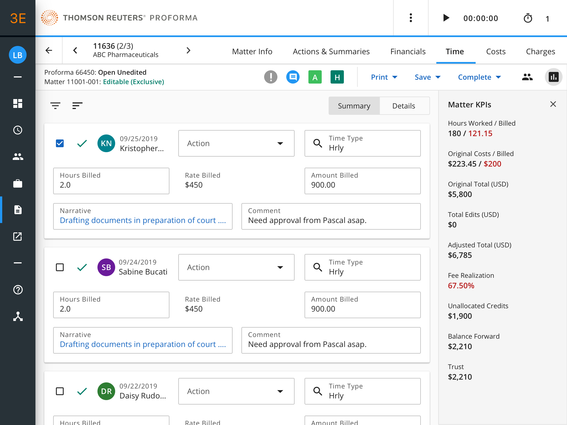Image resolution: width=567 pixels, height=425 pixels.
Task: Expand Action dropdown for Sabine Bucati entry
Action: [236, 267]
